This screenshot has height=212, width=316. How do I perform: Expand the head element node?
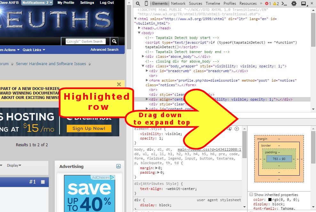pos(139,28)
